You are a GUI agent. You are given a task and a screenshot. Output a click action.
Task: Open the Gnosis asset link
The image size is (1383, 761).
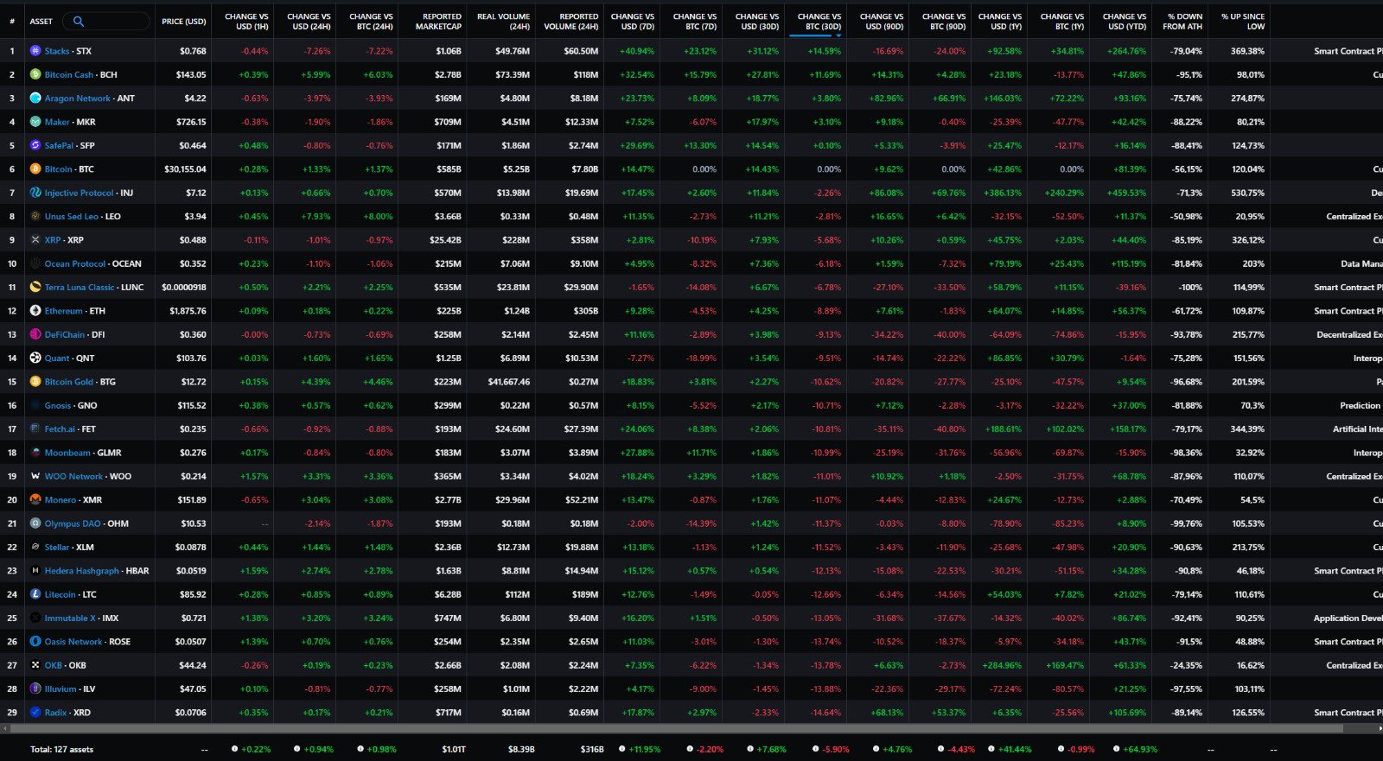[x=58, y=405]
